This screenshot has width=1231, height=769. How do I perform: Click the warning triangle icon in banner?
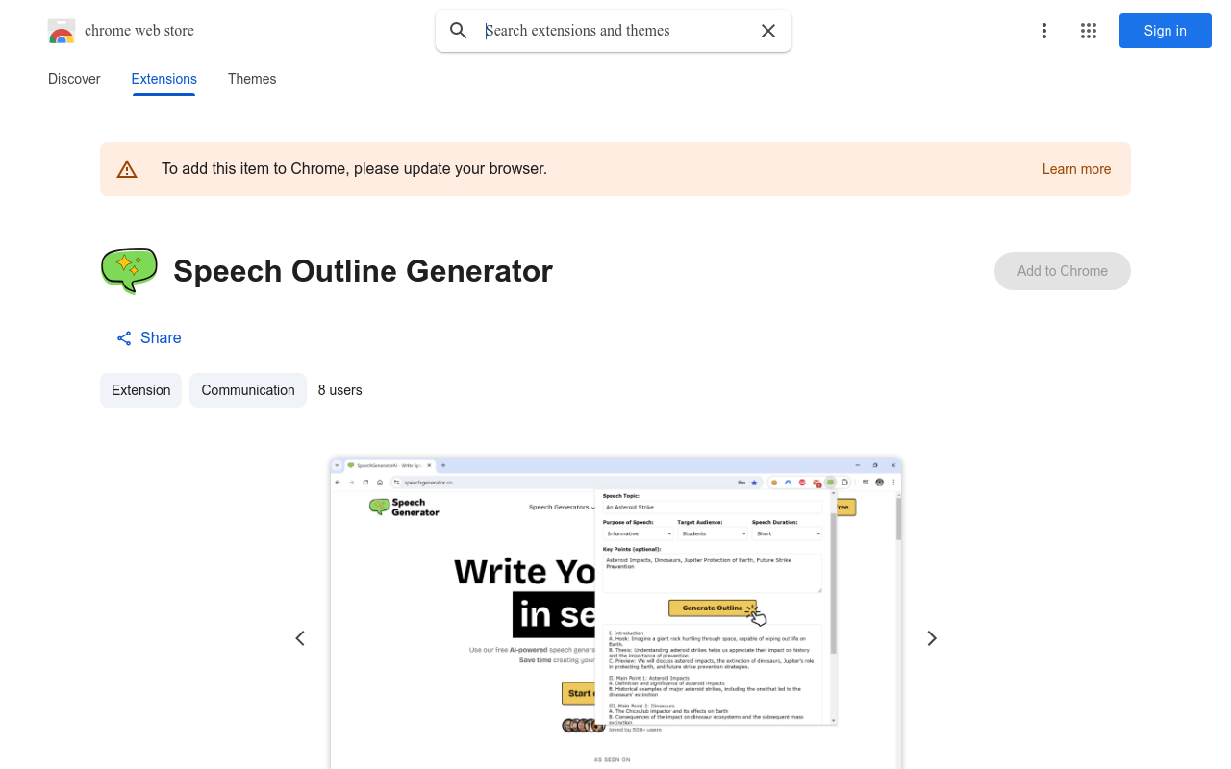coord(127,169)
